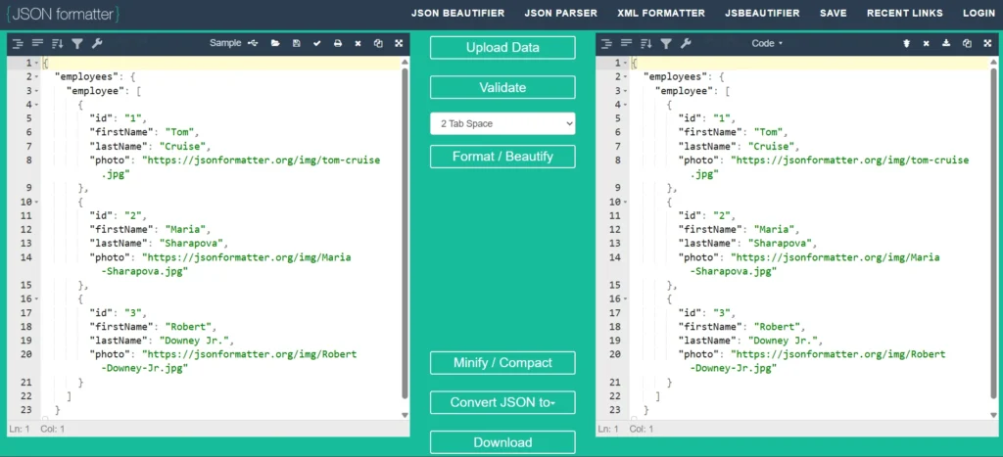The height and width of the screenshot is (457, 1003).
Task: Click SAVE in the top menu
Action: [x=833, y=13]
